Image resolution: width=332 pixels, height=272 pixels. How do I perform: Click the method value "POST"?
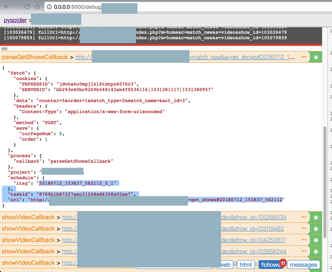(50, 123)
